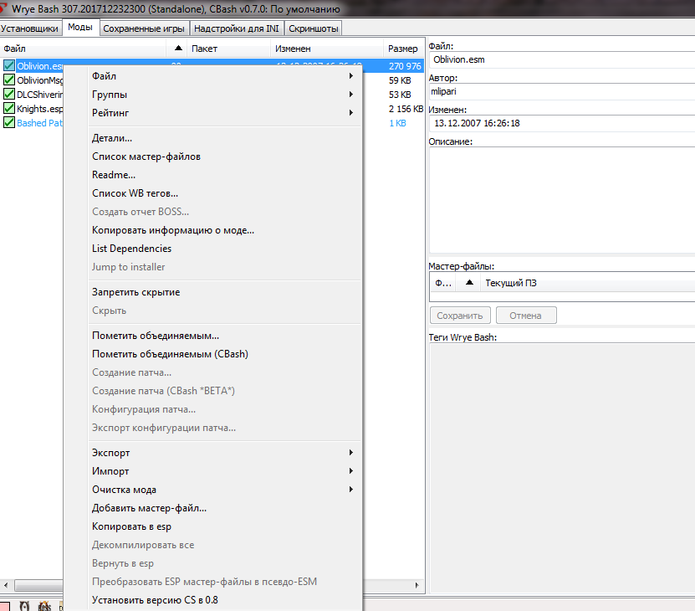Choose Копировать информацию о моде...
This screenshot has height=611, width=695.
point(225,230)
